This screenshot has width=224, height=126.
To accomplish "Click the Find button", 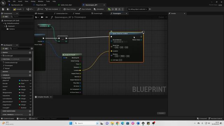I will [x=40, y=9].
